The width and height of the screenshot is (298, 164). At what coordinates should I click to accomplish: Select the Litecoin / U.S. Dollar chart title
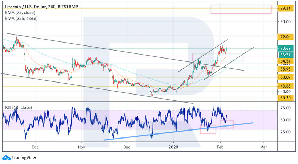(42, 7)
